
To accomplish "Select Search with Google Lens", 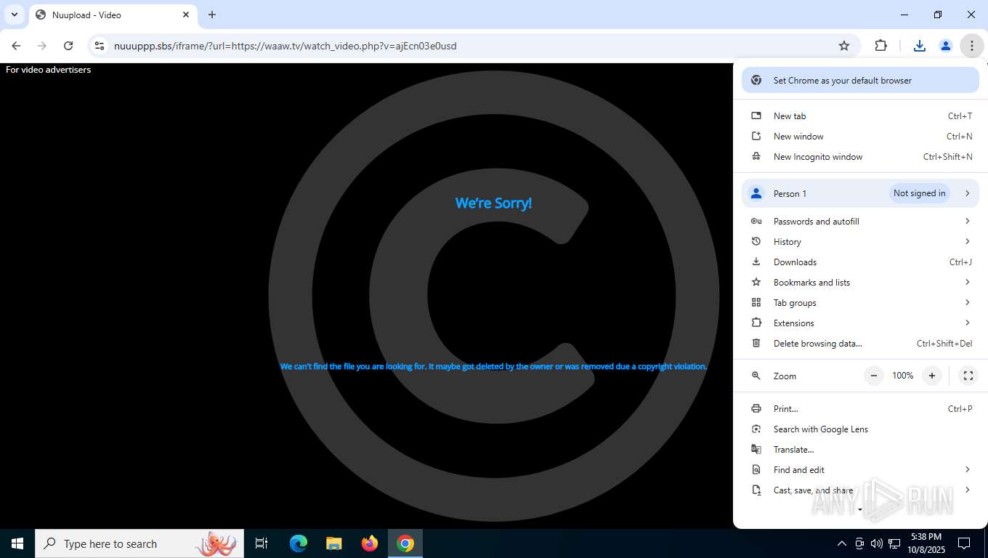I will pos(860,429).
